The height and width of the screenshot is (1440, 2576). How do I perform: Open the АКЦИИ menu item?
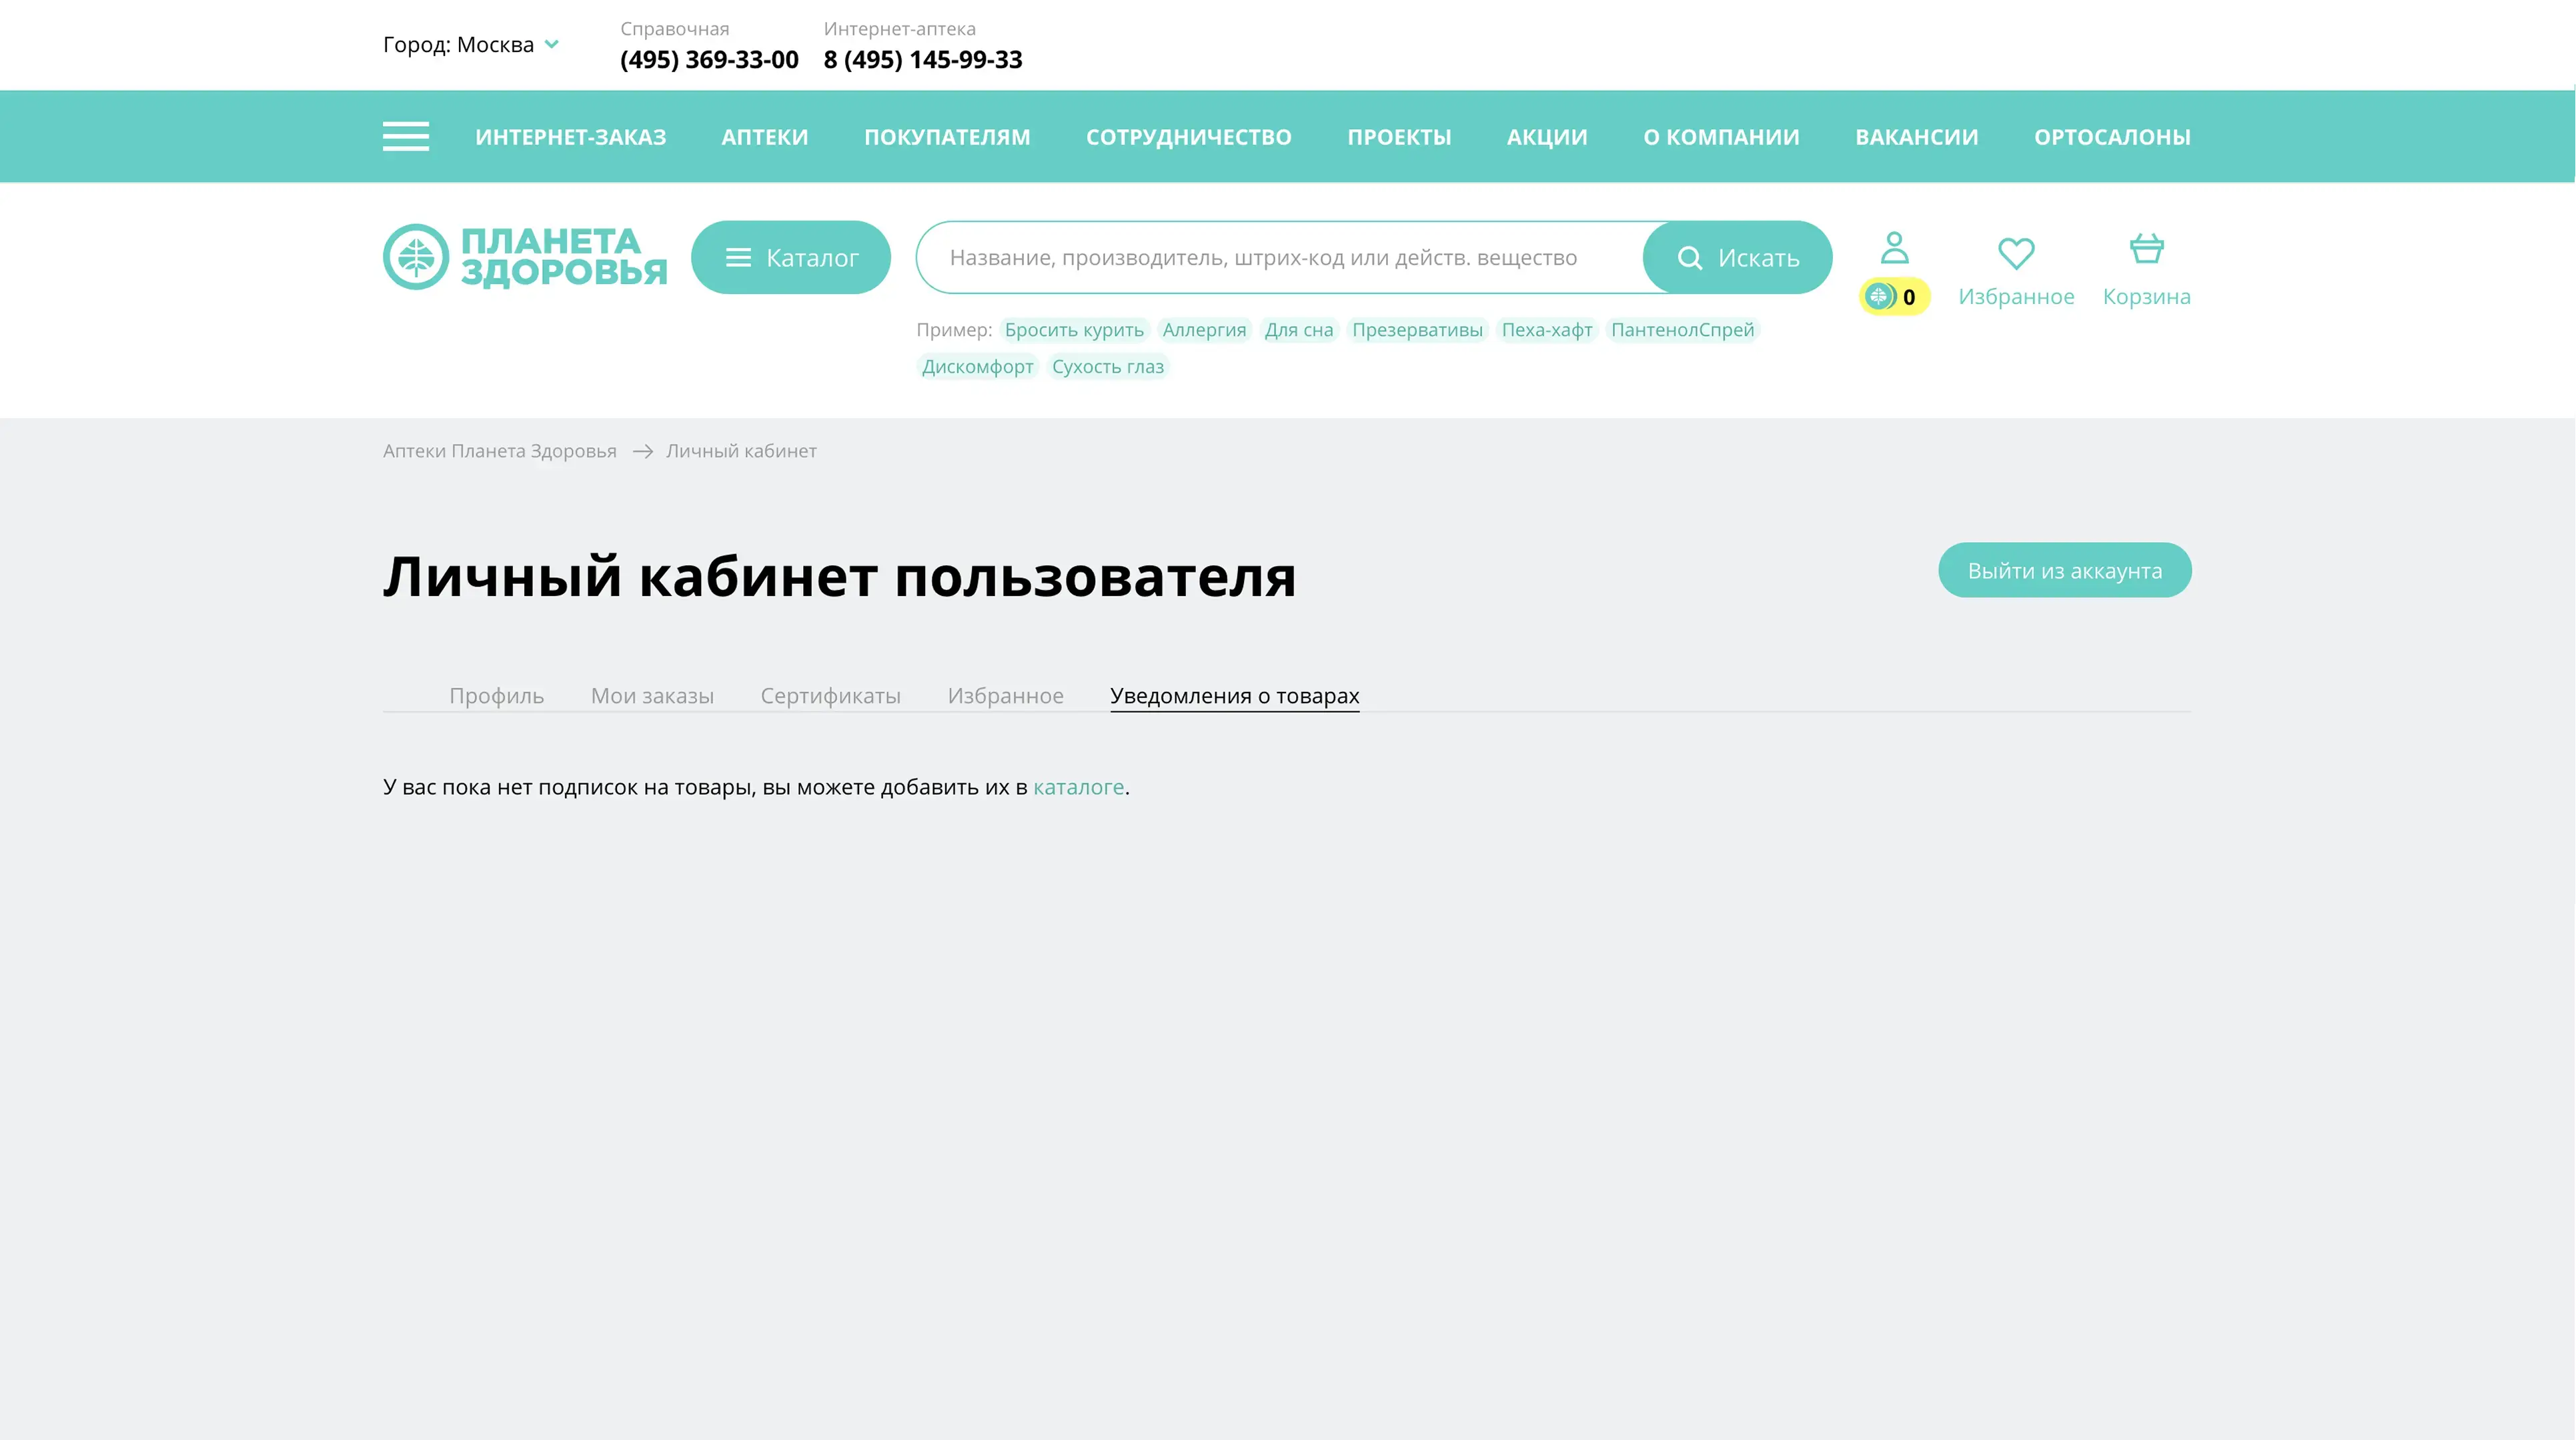[x=1546, y=137]
